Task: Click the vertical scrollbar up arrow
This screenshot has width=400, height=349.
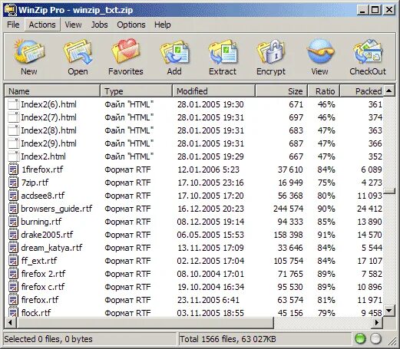Action: pyautogui.click(x=389, y=91)
